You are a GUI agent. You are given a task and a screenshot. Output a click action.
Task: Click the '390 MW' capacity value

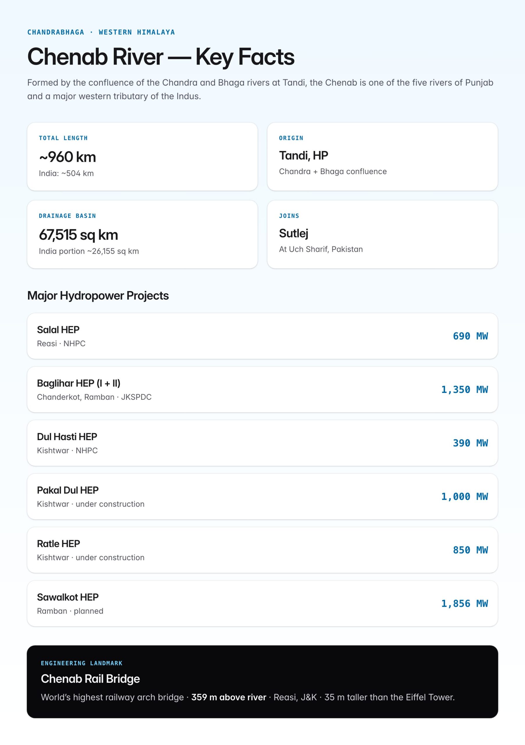(x=470, y=443)
